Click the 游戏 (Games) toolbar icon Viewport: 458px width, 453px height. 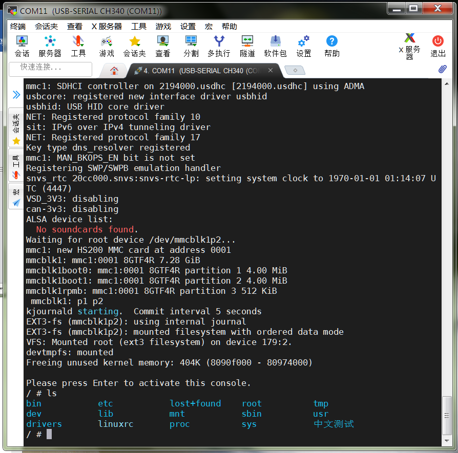point(107,46)
